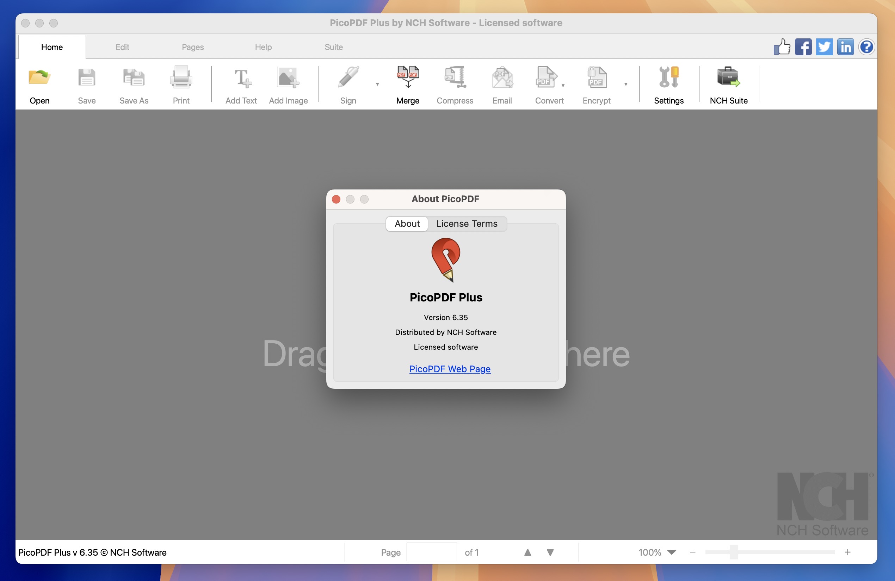Click the Encrypt PDF icon
895x581 pixels.
(597, 77)
